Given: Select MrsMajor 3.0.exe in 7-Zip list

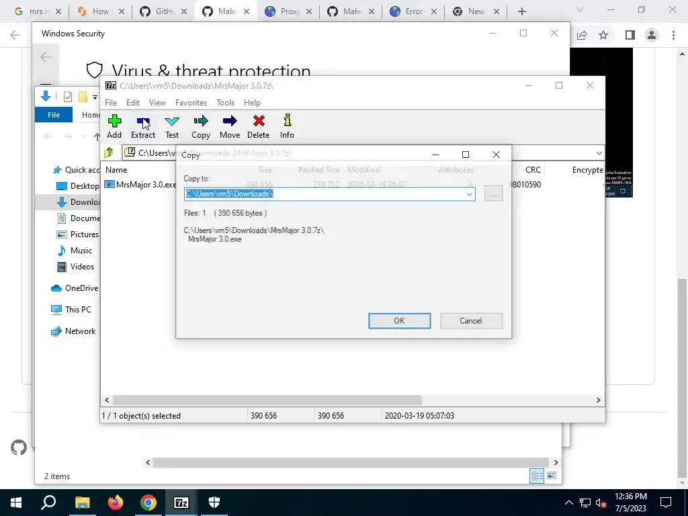Looking at the screenshot, I should pos(140,185).
